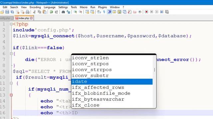The width and height of the screenshot is (213, 119).
Task: Select ifx_affected_rows in the autocomplete list
Action: [112, 88]
